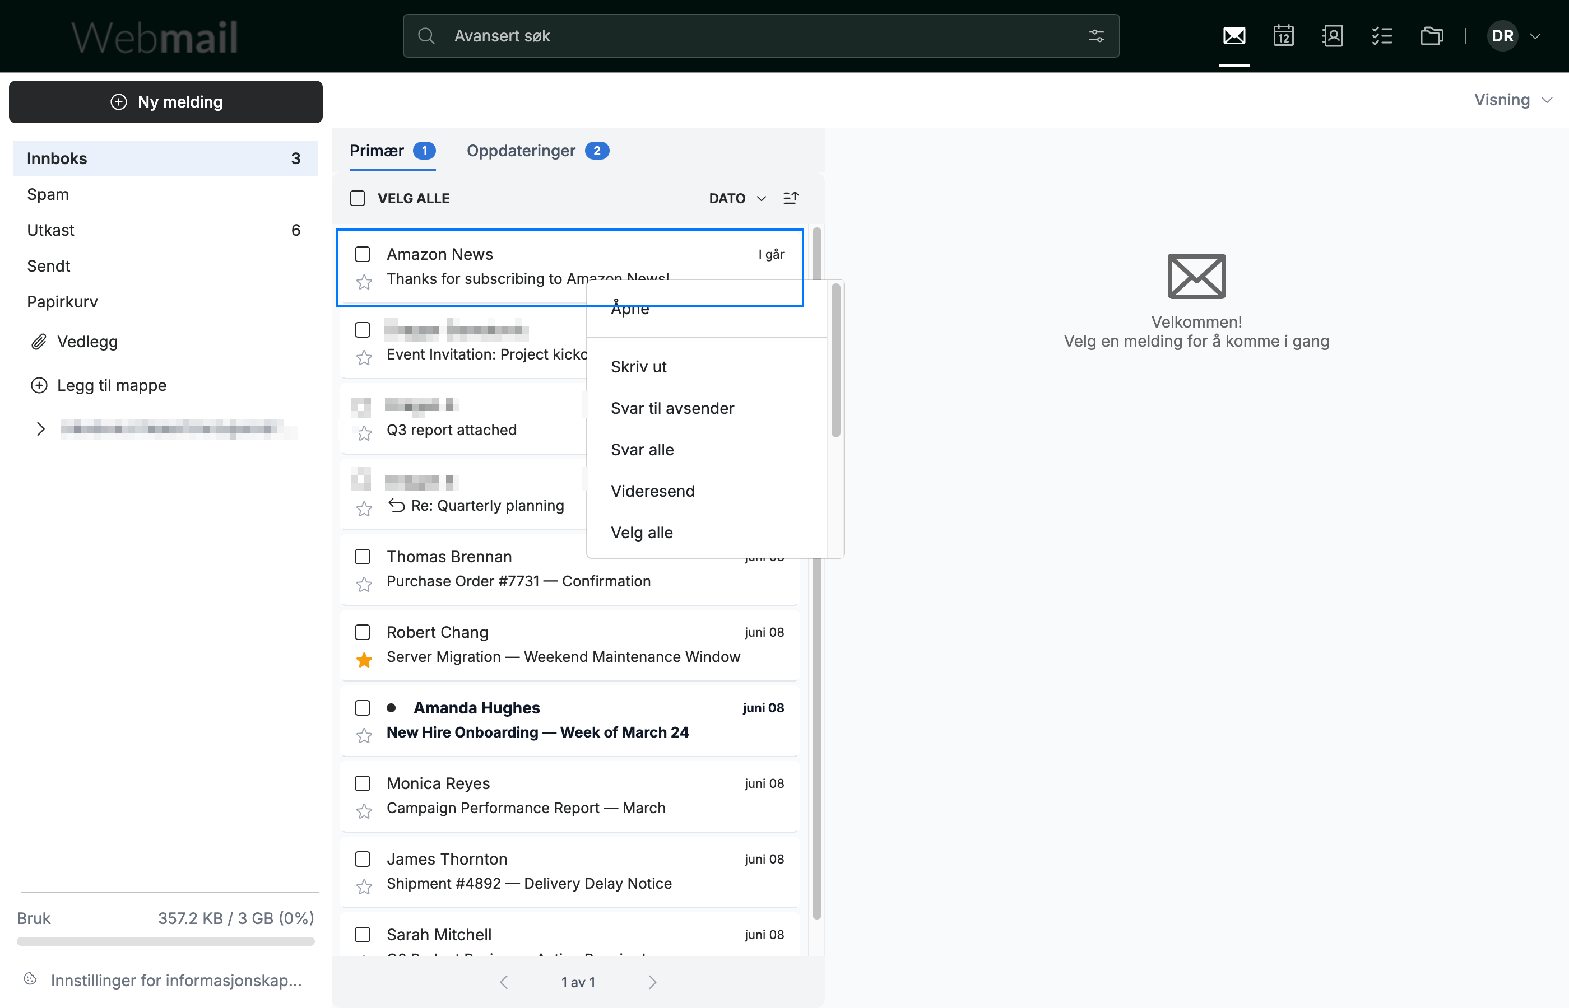
Task: Switch to the Primær tab
Action: coord(392,151)
